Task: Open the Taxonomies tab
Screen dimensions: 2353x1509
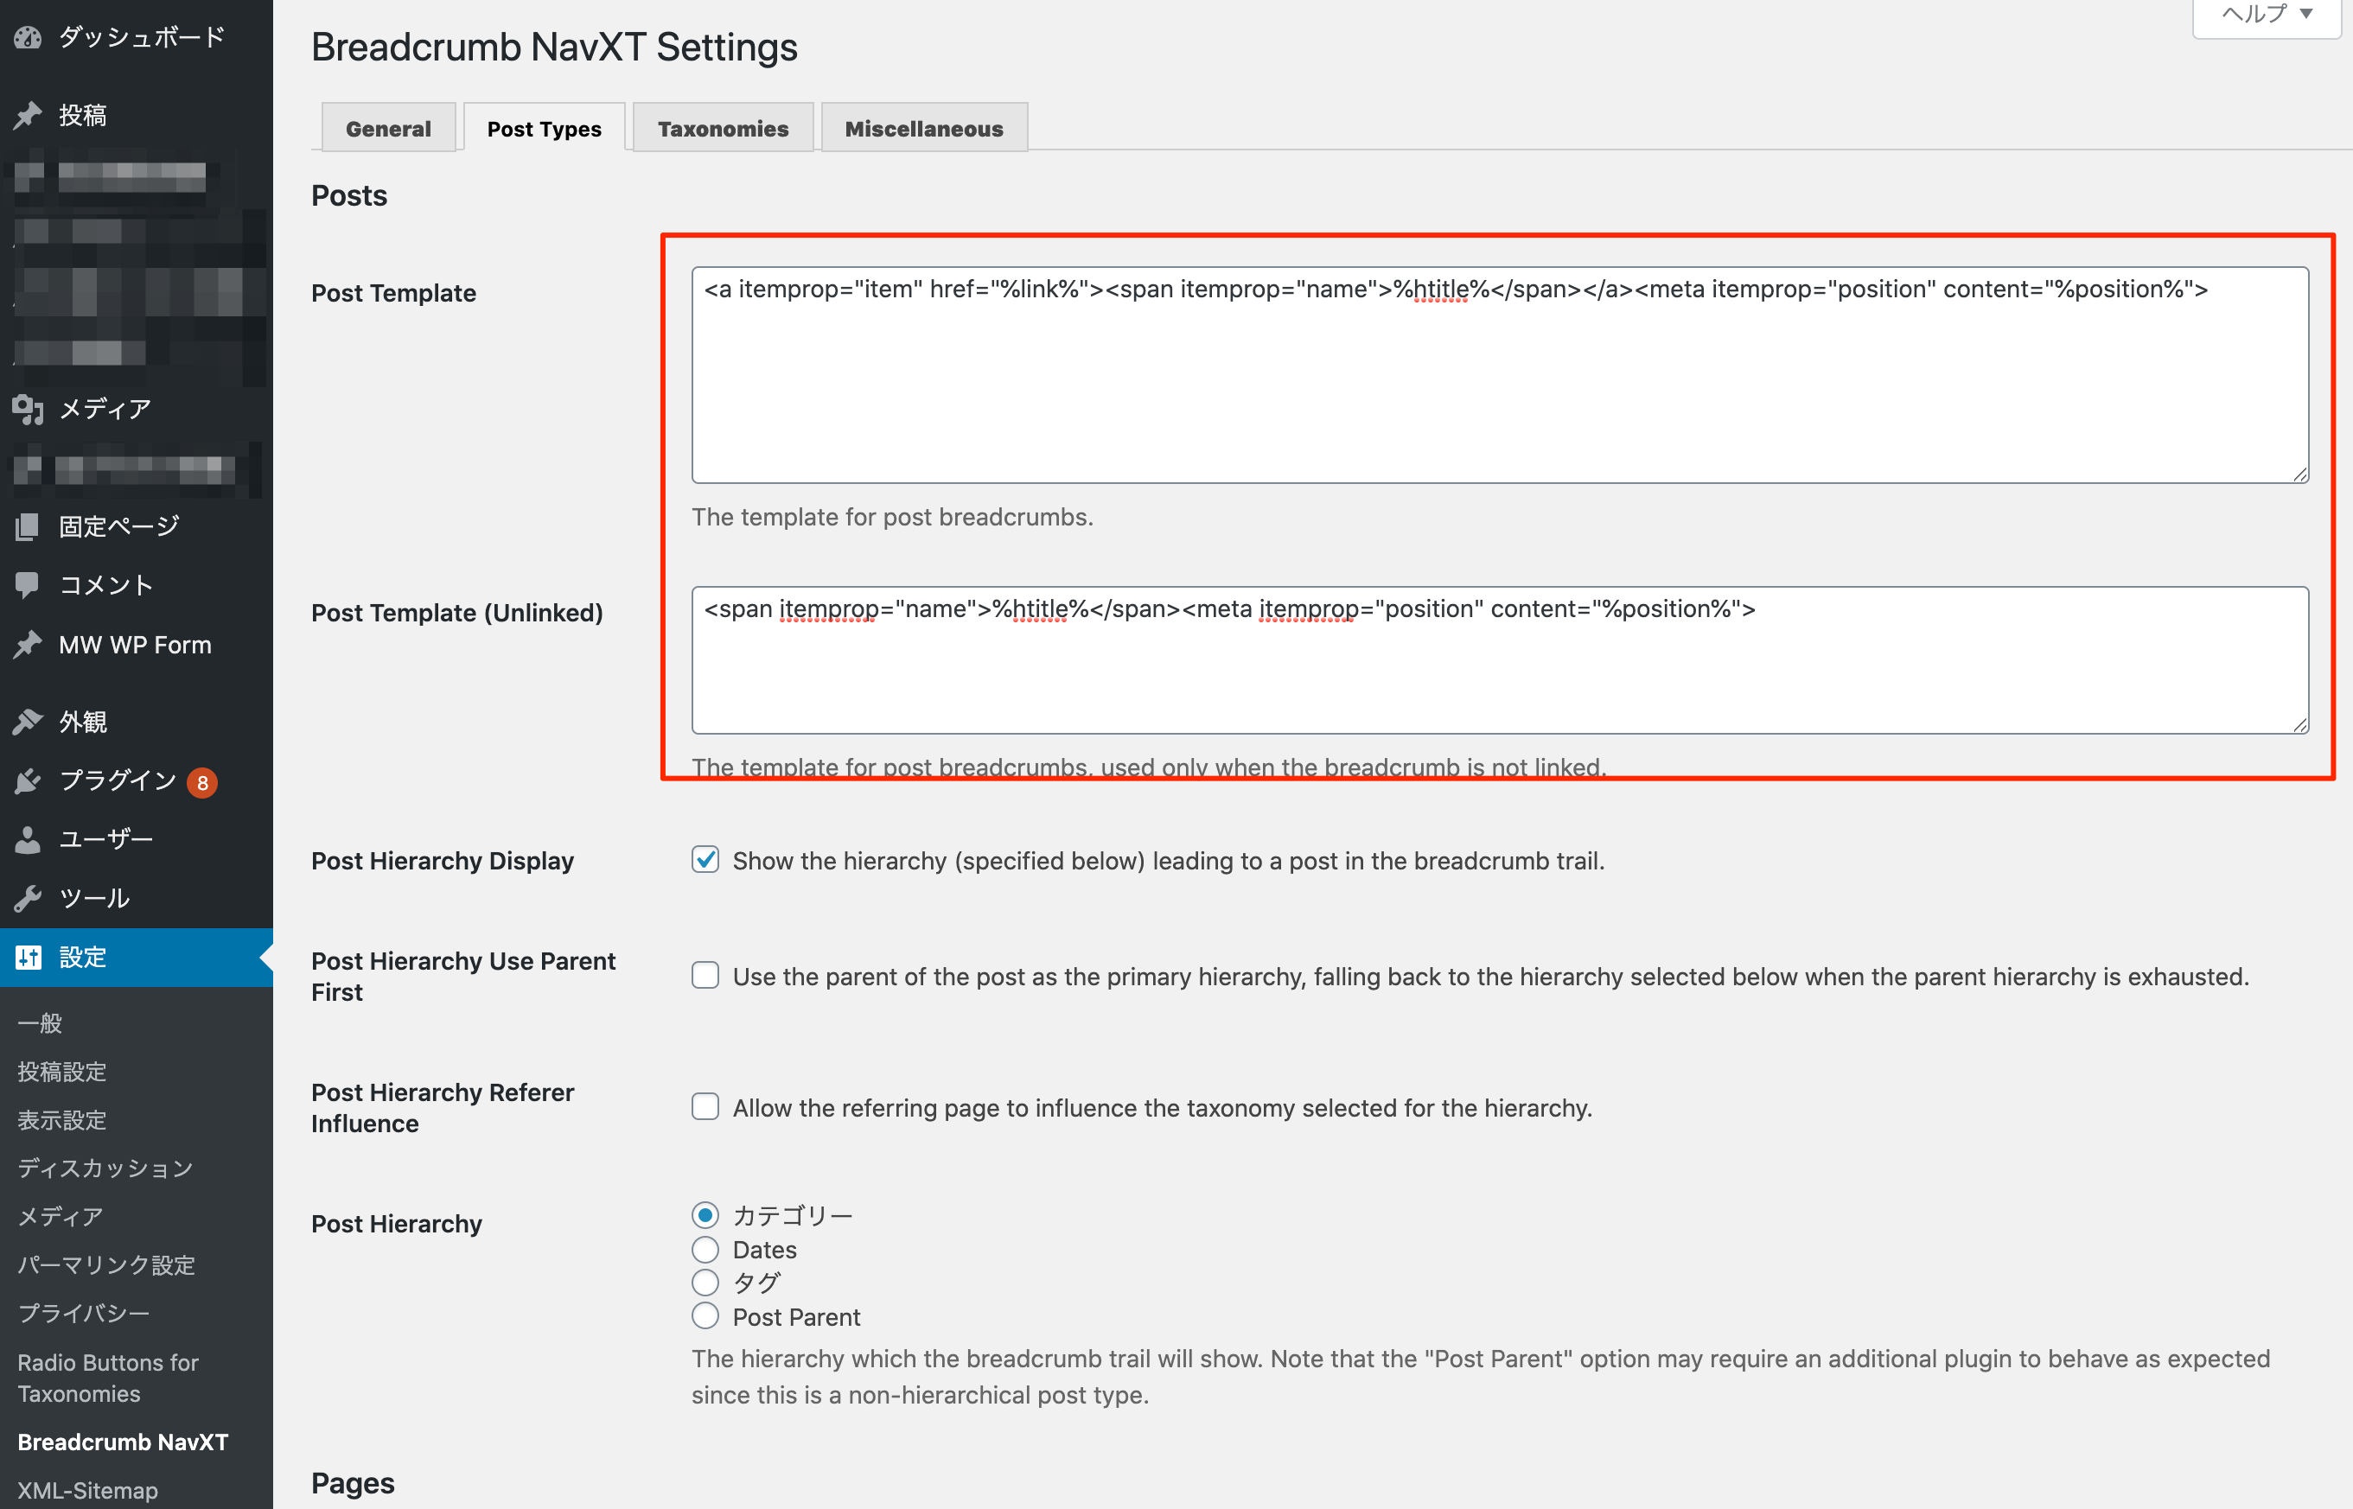Action: 724,129
